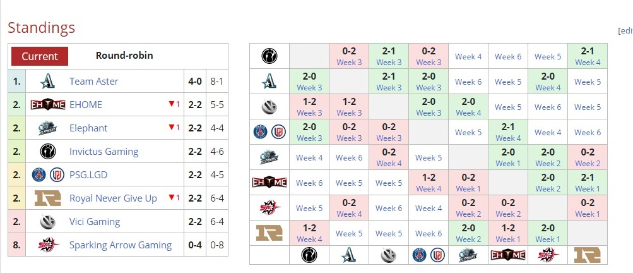Click the Team Aster logo in the standings list

[48, 82]
